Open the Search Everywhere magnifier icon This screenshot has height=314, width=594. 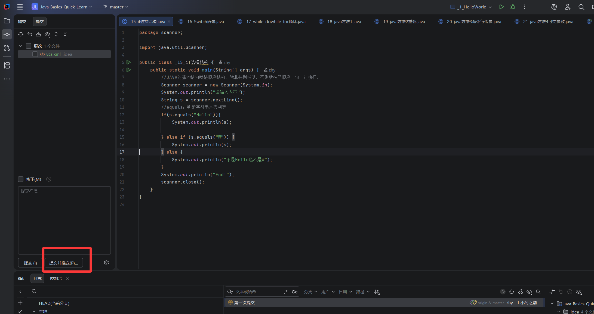click(x=581, y=7)
